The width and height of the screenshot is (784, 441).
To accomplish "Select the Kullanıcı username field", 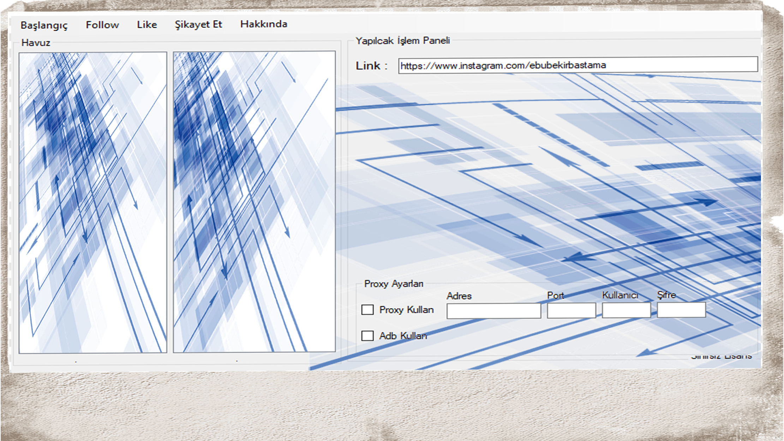I will tap(626, 310).
